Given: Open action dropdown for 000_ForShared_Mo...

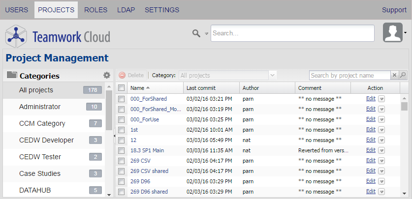Looking at the screenshot, I should (x=381, y=109).
